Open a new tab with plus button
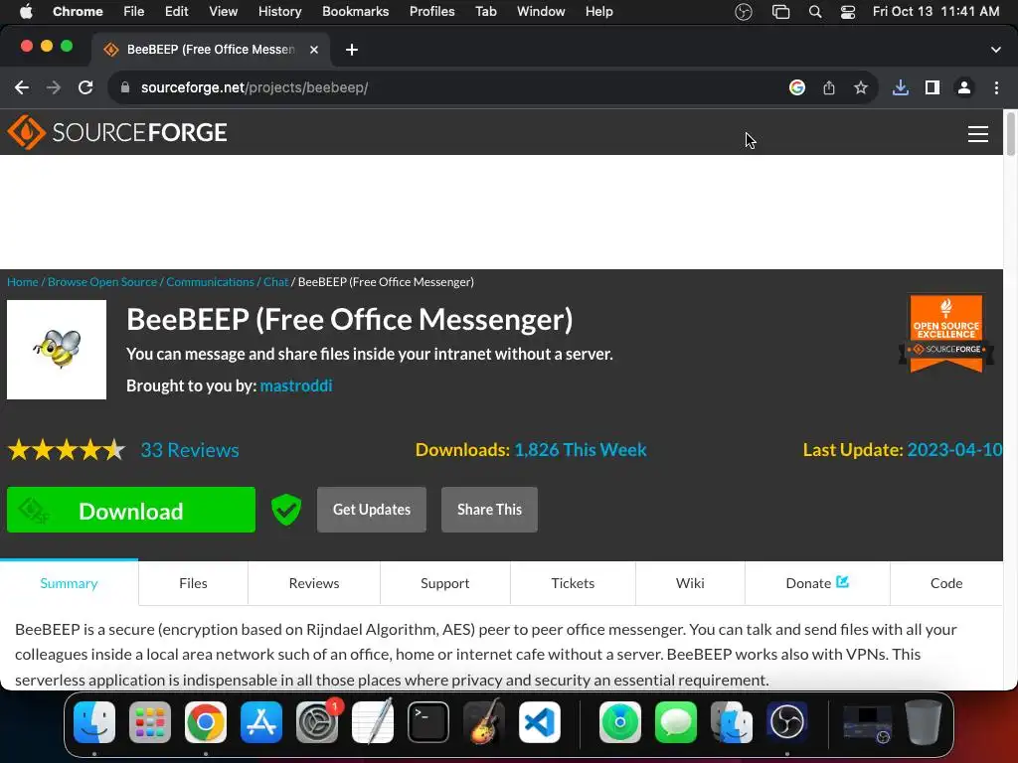 tap(352, 50)
